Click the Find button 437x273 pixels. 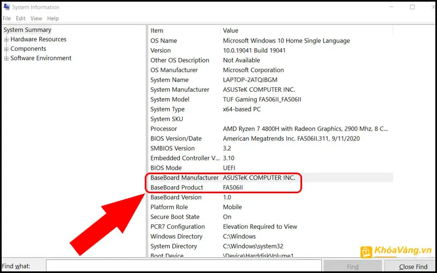point(352,266)
